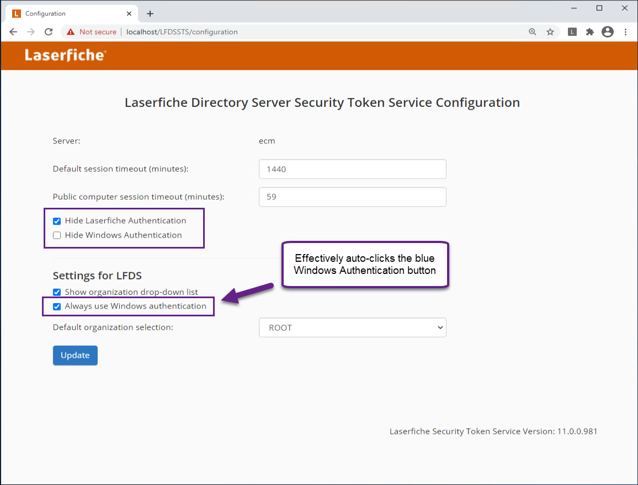Select the Configuration browser tab
Viewport: 638px width, 485px height.
[72, 13]
